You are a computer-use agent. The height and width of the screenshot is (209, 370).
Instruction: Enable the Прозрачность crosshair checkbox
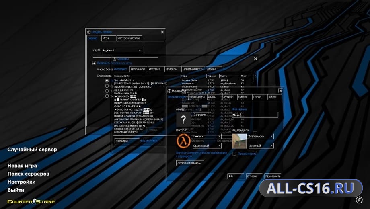coord(234,154)
